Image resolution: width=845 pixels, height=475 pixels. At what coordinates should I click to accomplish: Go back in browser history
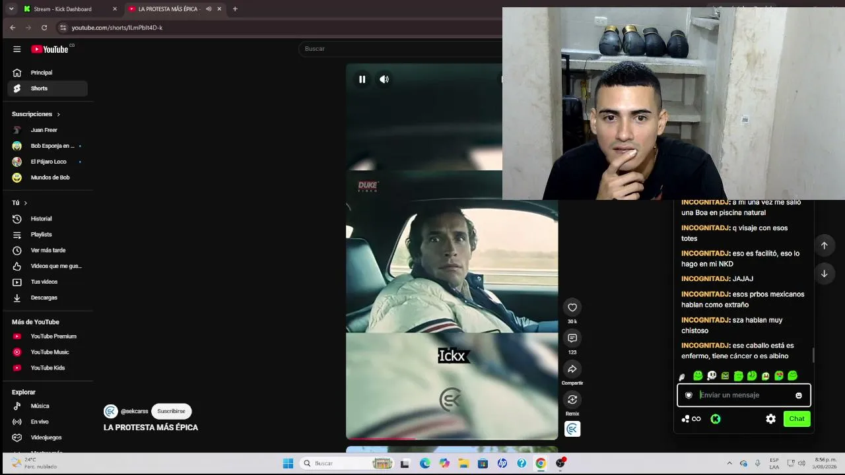pos(13,28)
